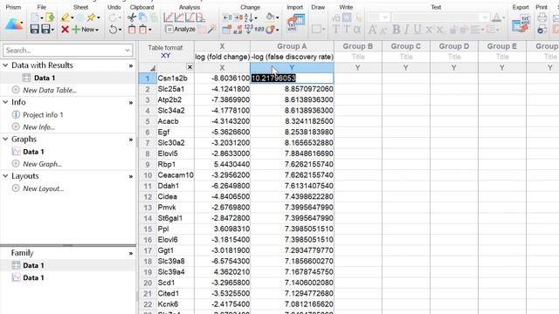Delete sheet with red X icon
The image size is (559, 314).
pyautogui.click(x=65, y=30)
